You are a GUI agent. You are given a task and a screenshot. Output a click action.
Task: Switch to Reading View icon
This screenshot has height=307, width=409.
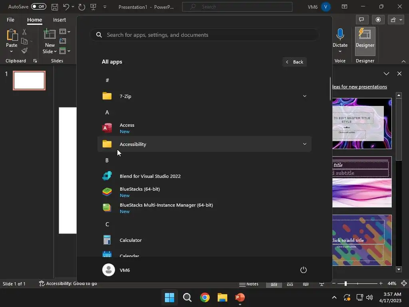306,284
